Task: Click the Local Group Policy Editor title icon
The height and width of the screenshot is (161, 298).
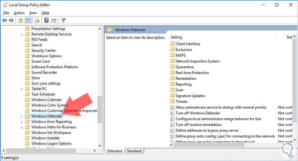Action: [5, 5]
